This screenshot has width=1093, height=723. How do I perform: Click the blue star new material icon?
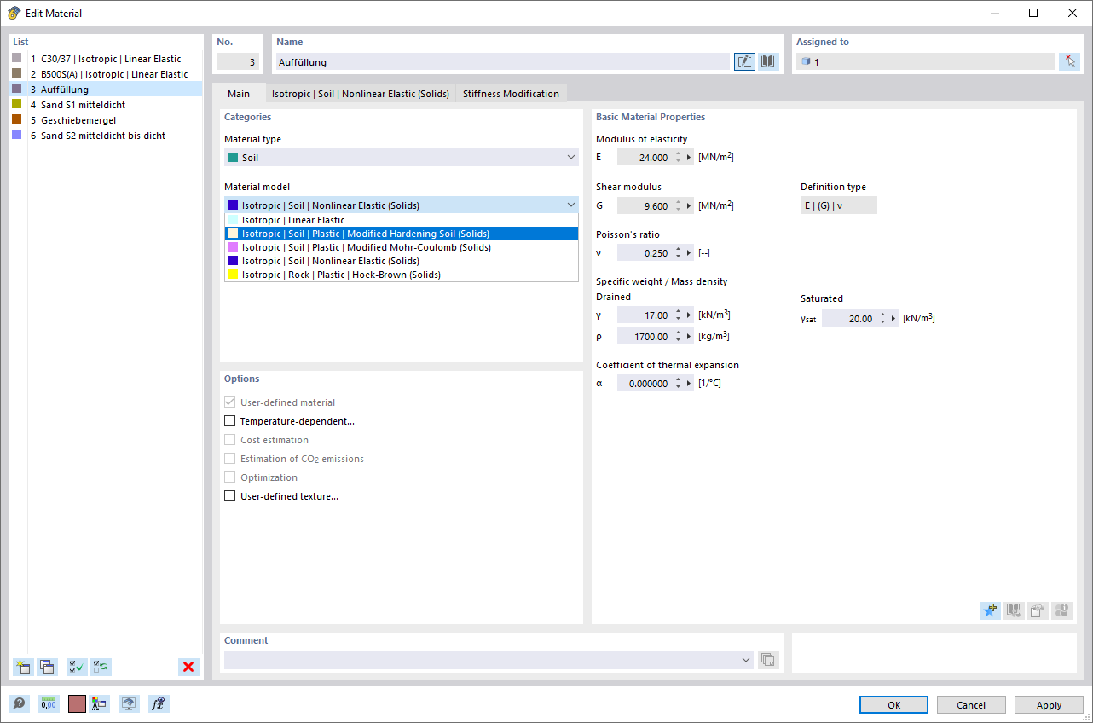click(990, 610)
